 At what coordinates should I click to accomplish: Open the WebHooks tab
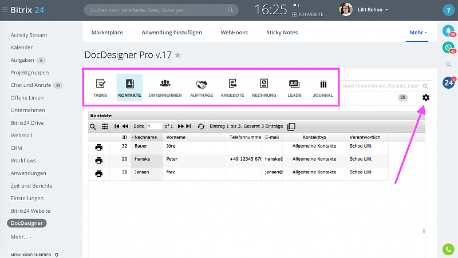tap(234, 33)
